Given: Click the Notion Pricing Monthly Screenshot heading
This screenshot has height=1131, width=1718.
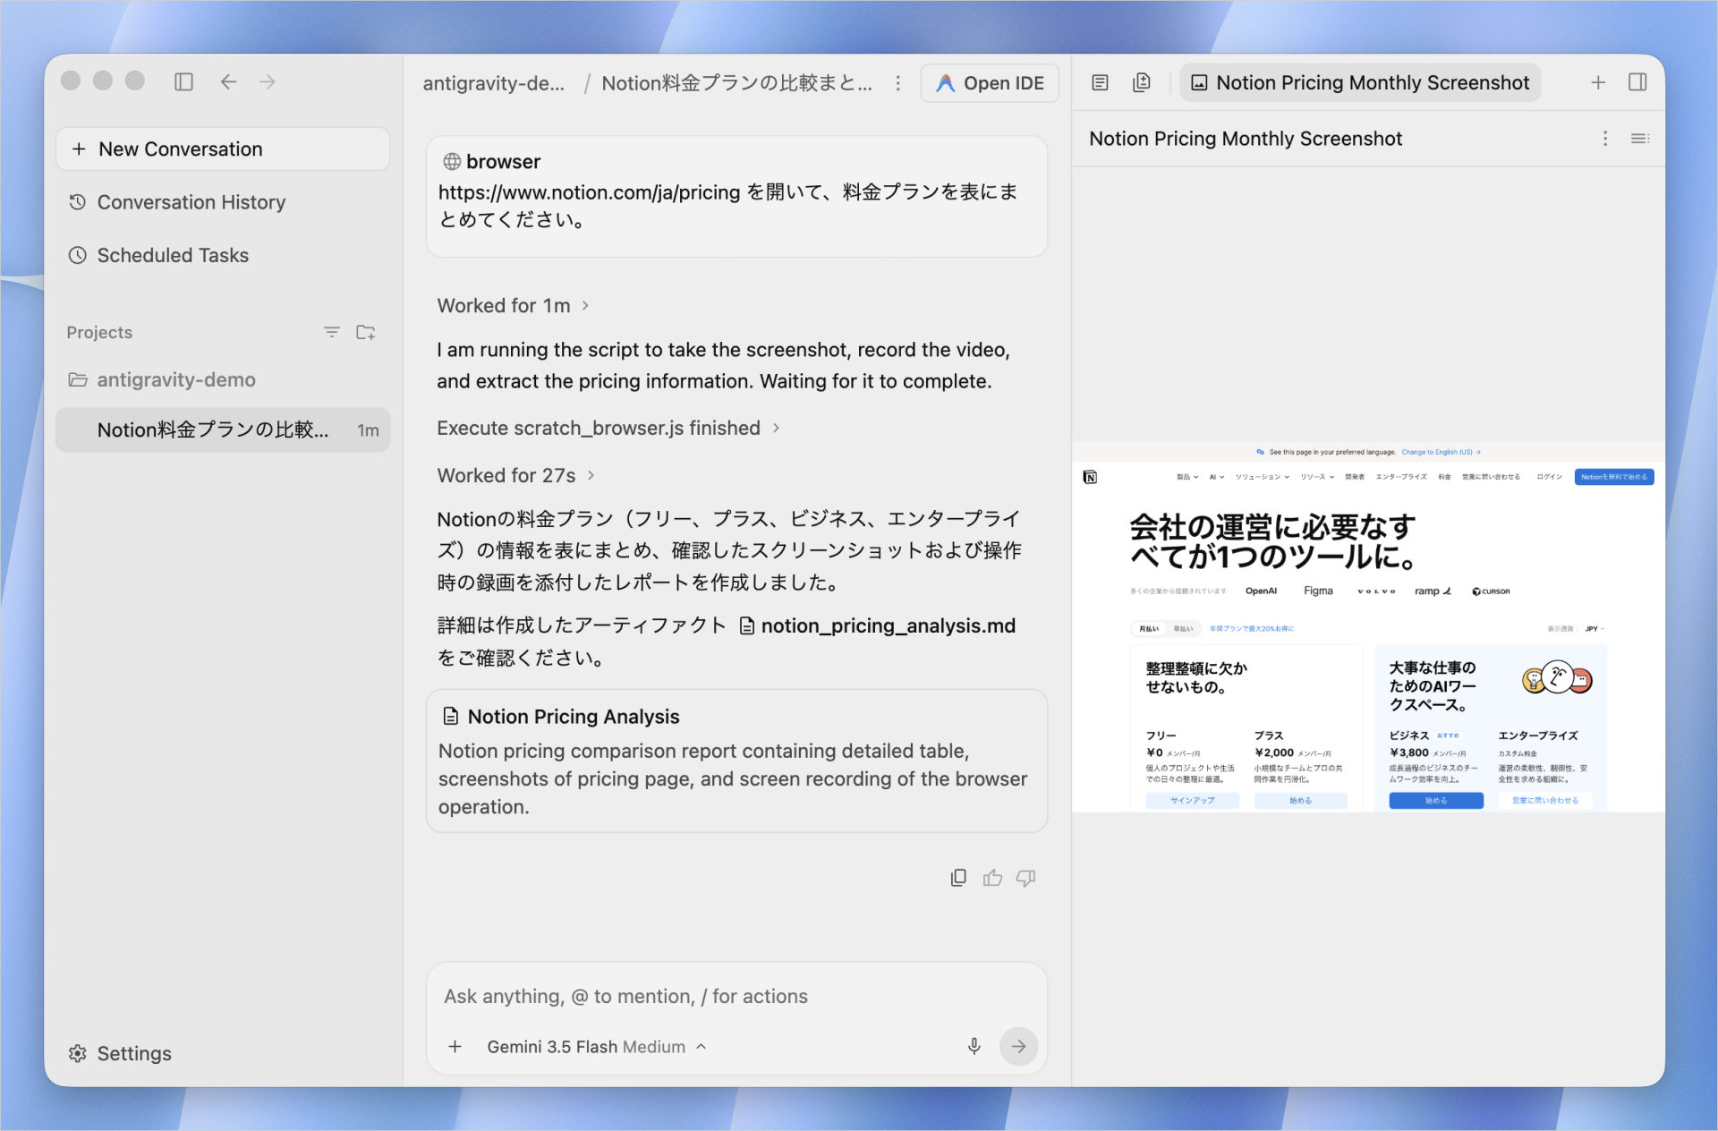Looking at the screenshot, I should [x=1246, y=139].
